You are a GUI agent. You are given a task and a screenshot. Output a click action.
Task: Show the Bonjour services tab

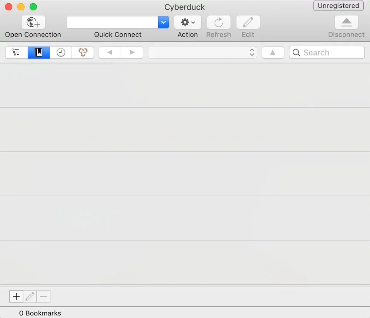click(x=83, y=53)
